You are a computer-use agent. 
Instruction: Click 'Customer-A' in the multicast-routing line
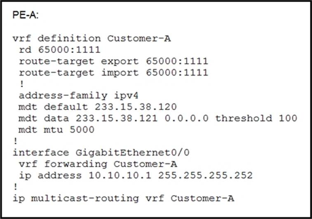point(202,198)
